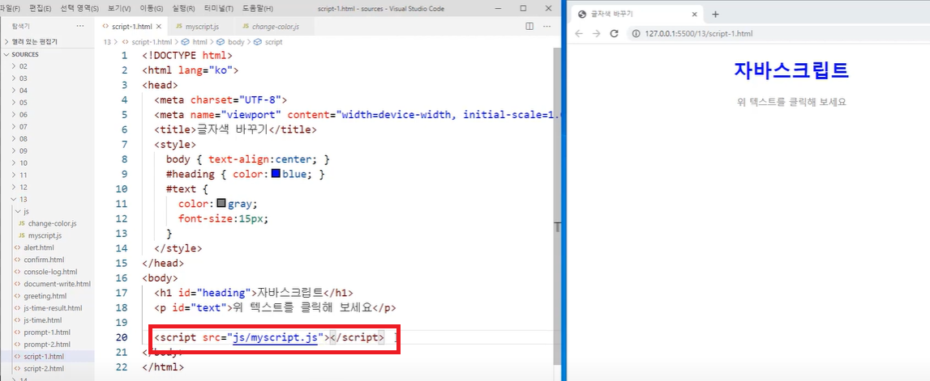Click the site information icon in address bar
Image resolution: width=930 pixels, height=381 pixels.
click(636, 34)
